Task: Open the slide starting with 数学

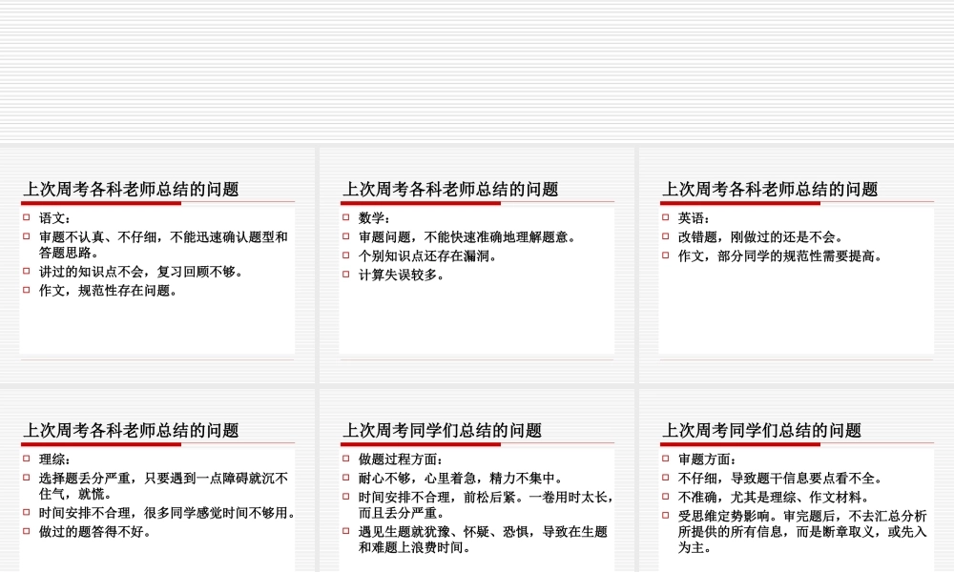Action: [476, 266]
